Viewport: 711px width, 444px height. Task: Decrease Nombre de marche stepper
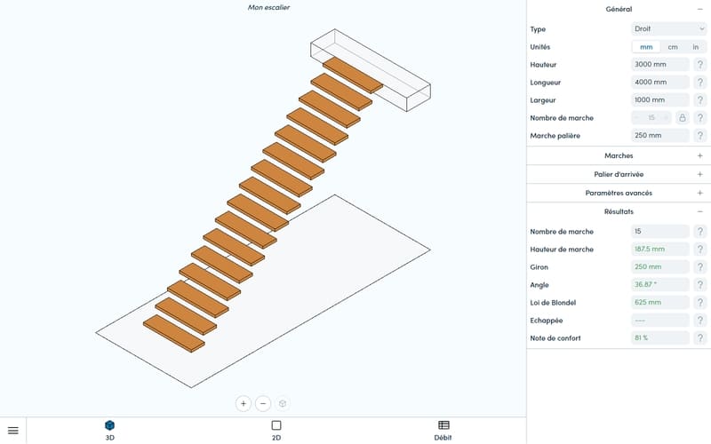[x=637, y=118]
